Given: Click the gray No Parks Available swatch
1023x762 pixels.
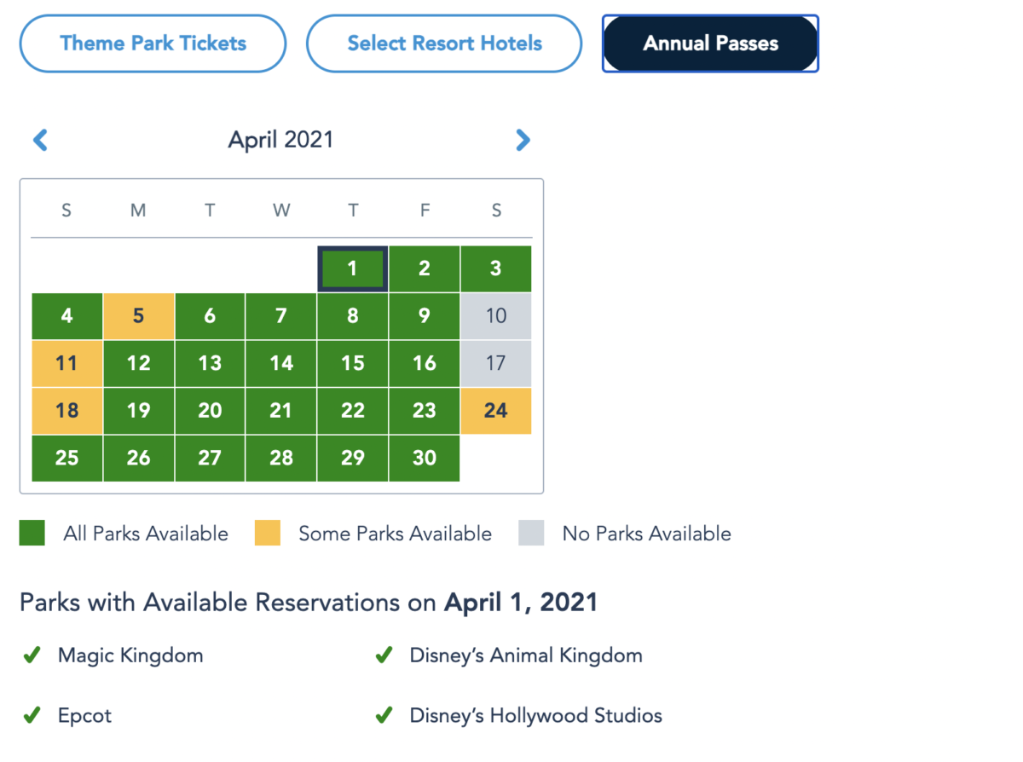Looking at the screenshot, I should (531, 534).
